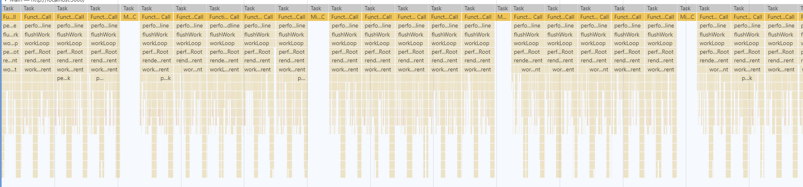Click the "re...nt" call frame
Viewport: 803px width, 187px height.
[10, 61]
